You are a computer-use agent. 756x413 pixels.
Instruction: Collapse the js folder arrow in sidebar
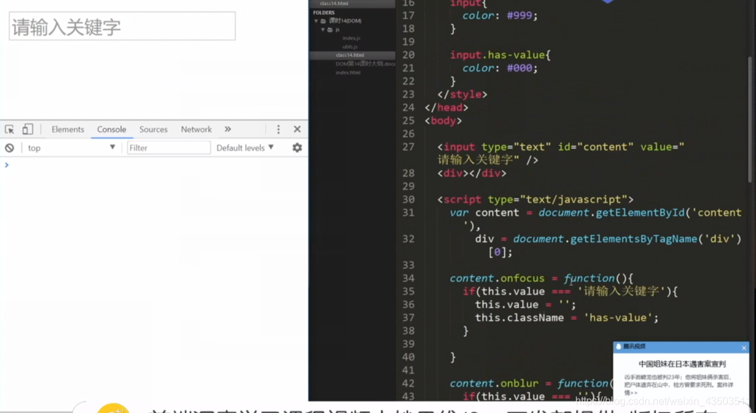[323, 30]
